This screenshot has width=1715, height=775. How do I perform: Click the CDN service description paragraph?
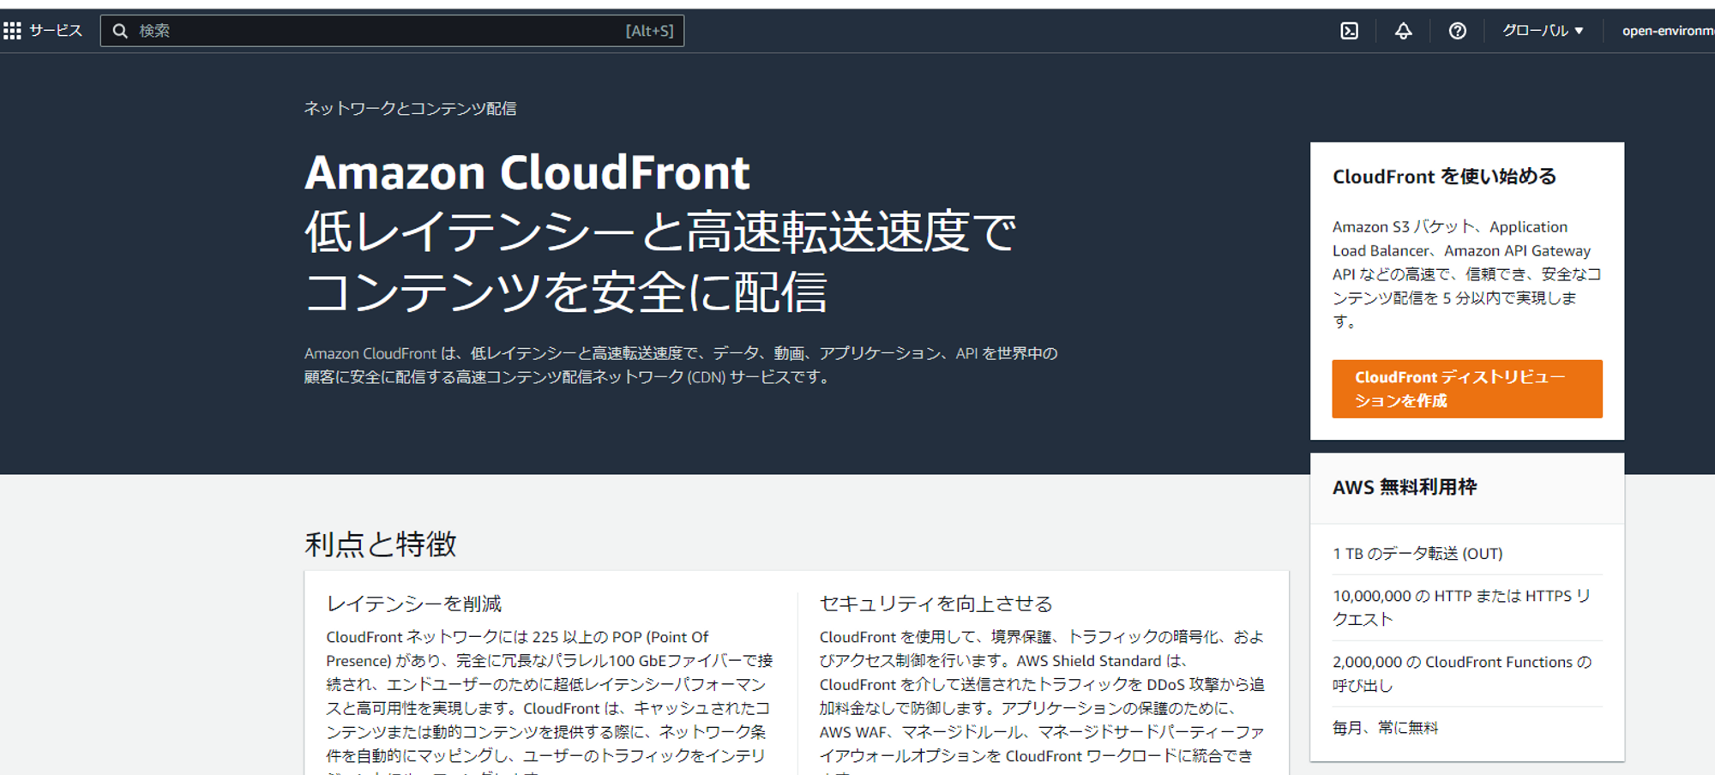(681, 365)
